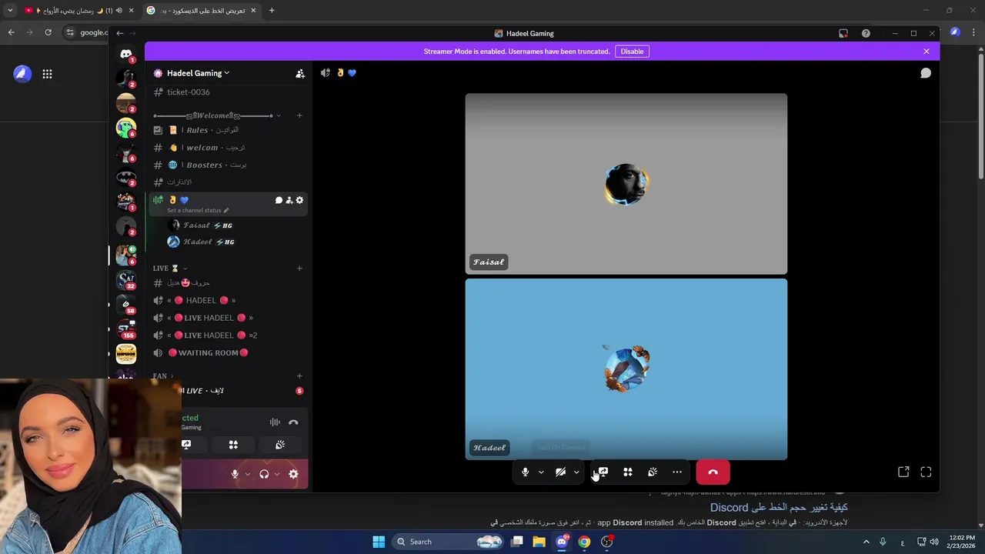Open the EMPEROR server icon

126,354
